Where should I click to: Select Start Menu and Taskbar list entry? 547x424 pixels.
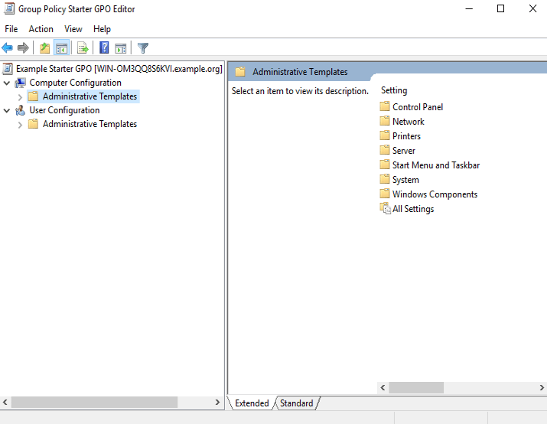(x=436, y=165)
